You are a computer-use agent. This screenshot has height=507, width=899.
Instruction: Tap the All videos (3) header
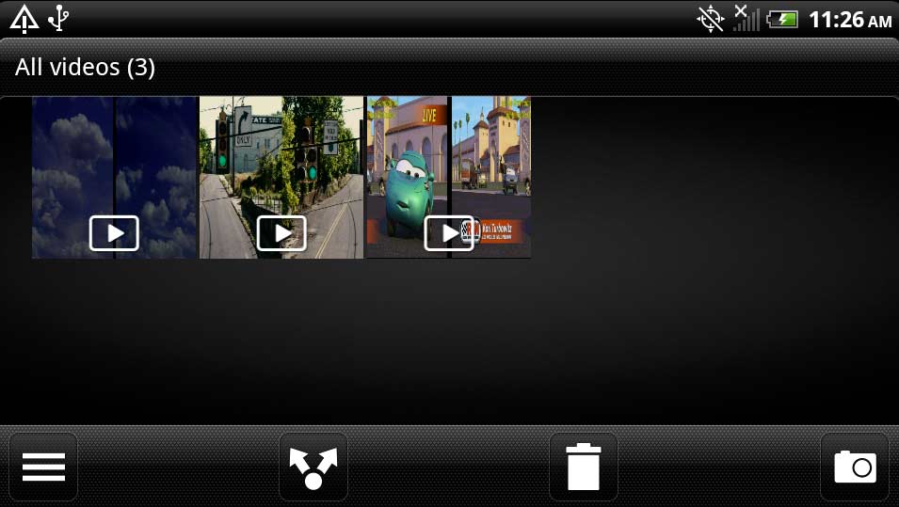click(85, 67)
